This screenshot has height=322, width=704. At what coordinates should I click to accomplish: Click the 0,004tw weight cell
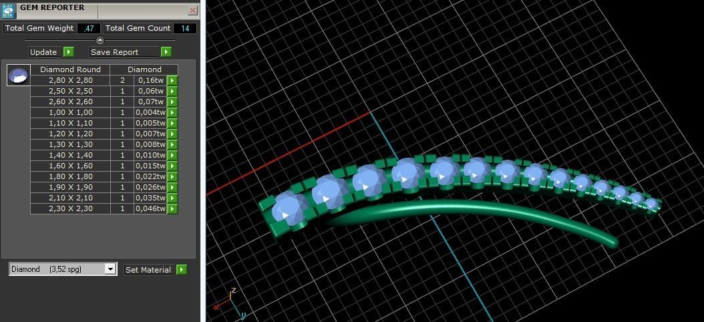click(150, 112)
